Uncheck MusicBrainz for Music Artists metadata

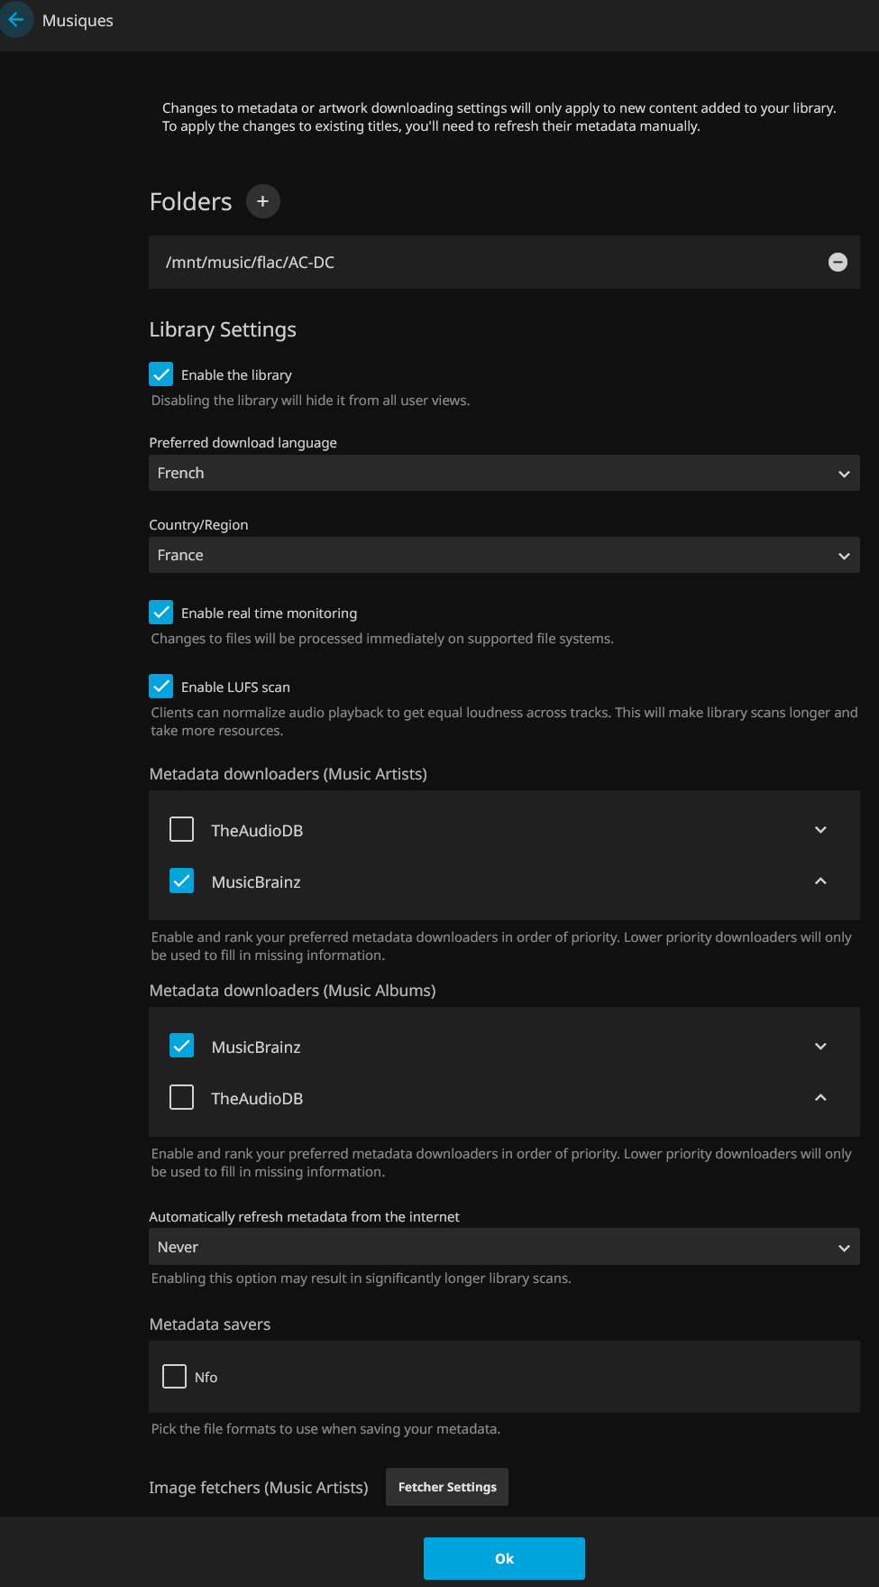[x=182, y=881]
